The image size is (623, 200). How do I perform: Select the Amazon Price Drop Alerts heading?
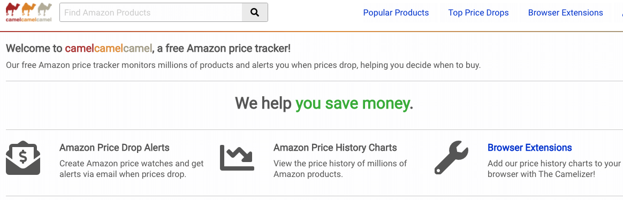tap(115, 148)
